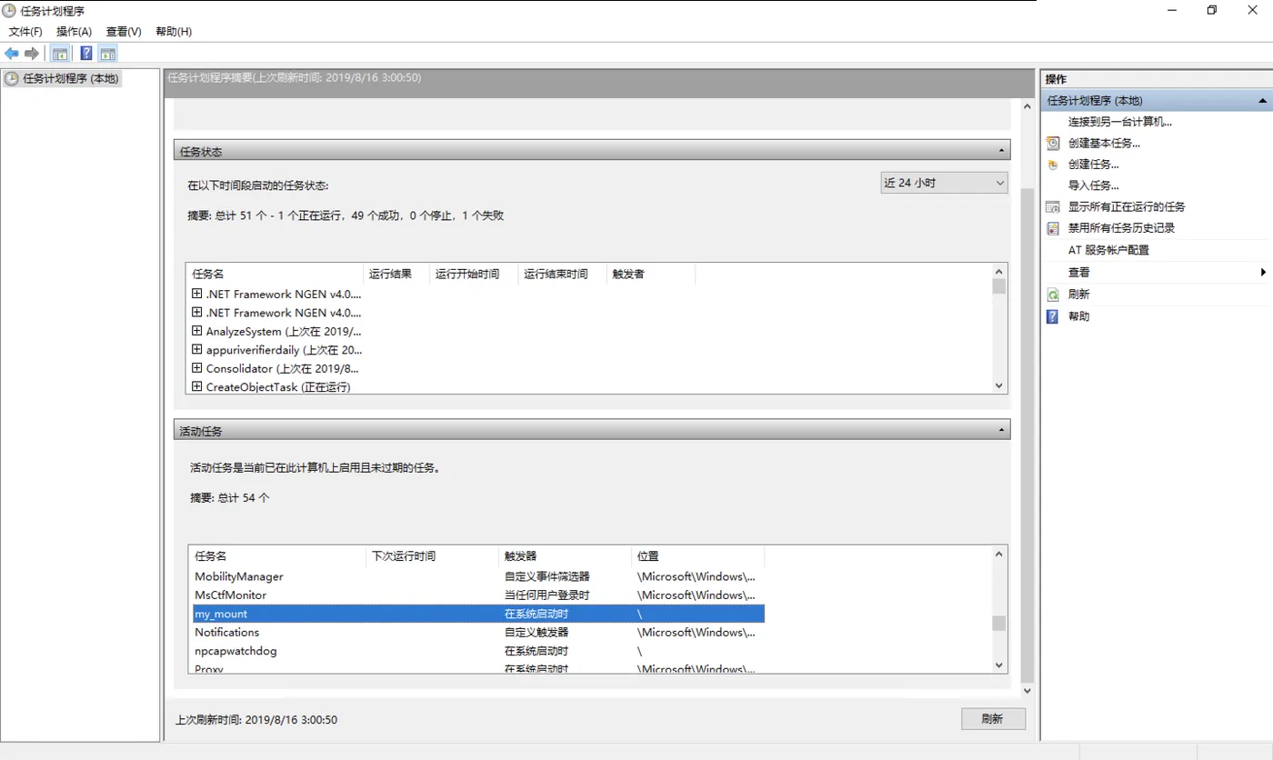1273x760 pixels.
Task: Click 连接到另一台计算机... action
Action: (x=1120, y=122)
